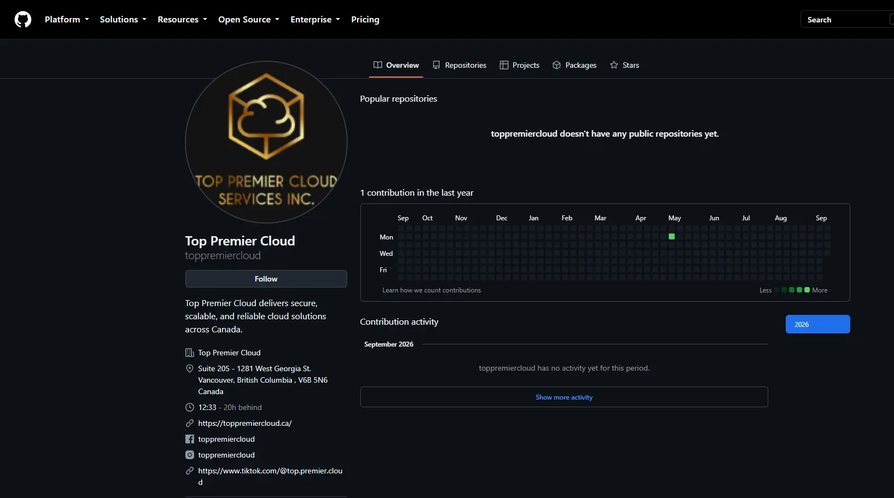Screen dimensions: 894x498
Task: Open the Projects tab
Action: [x=519, y=65]
